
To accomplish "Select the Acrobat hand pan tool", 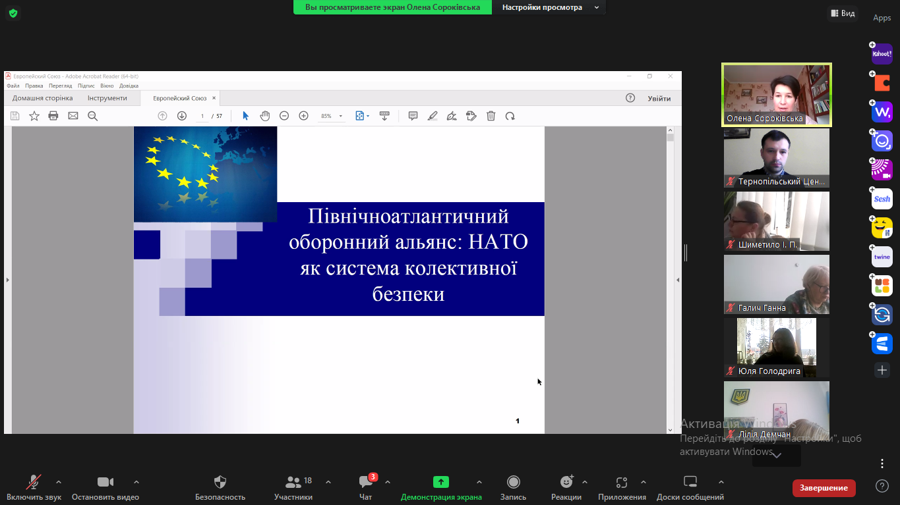I will (265, 116).
